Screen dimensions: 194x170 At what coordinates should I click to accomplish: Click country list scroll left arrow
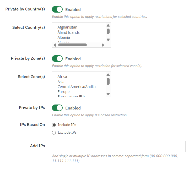pos(55,45)
